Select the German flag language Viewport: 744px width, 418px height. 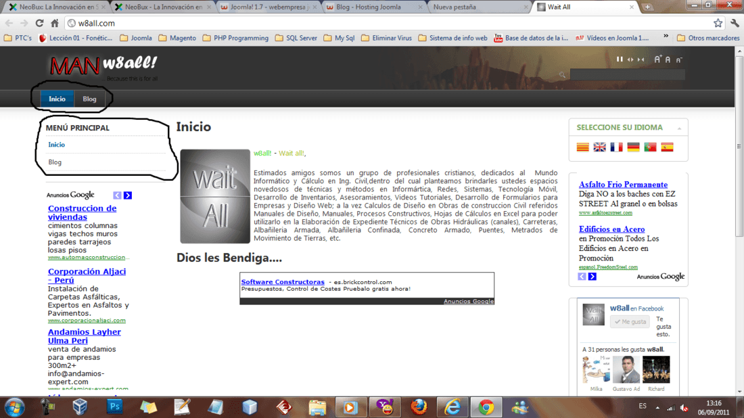tap(634, 147)
